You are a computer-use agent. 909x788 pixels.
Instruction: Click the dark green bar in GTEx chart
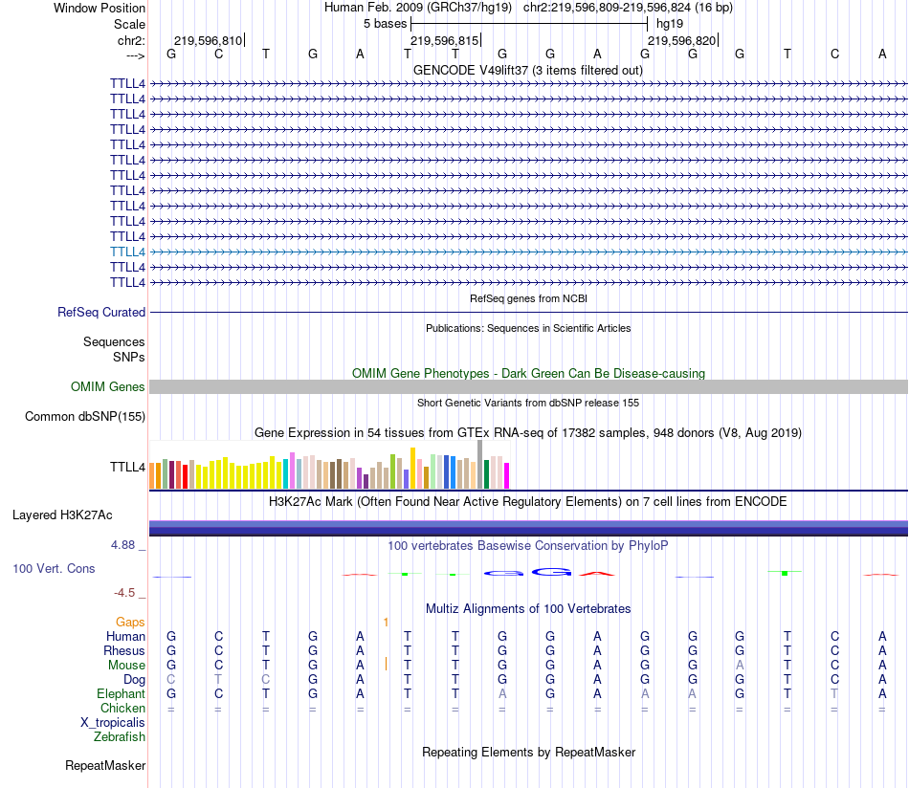pyautogui.click(x=486, y=474)
